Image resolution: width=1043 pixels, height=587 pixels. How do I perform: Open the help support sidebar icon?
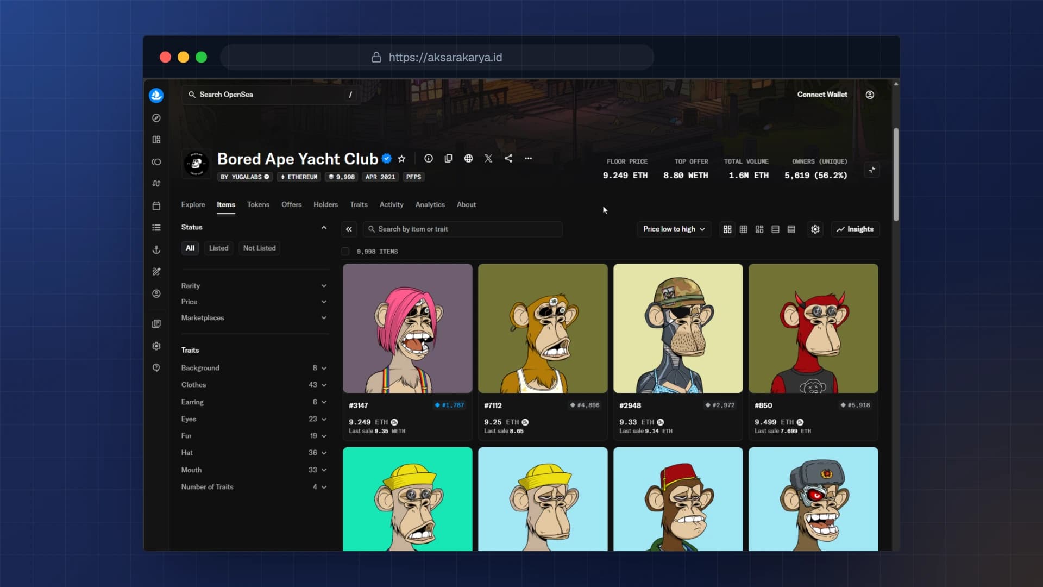click(156, 368)
